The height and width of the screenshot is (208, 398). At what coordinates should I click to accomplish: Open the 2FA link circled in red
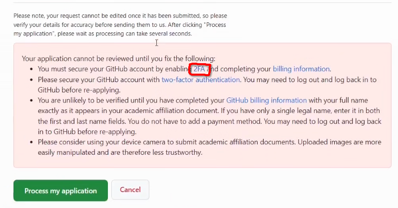(x=199, y=69)
